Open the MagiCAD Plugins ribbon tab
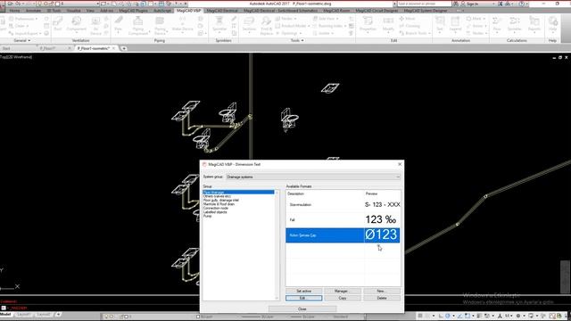The image size is (571, 321). (x=133, y=11)
